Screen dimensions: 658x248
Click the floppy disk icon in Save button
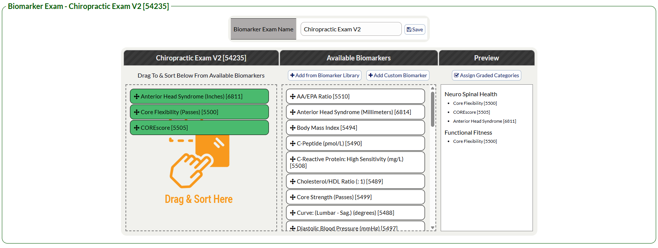[409, 29]
